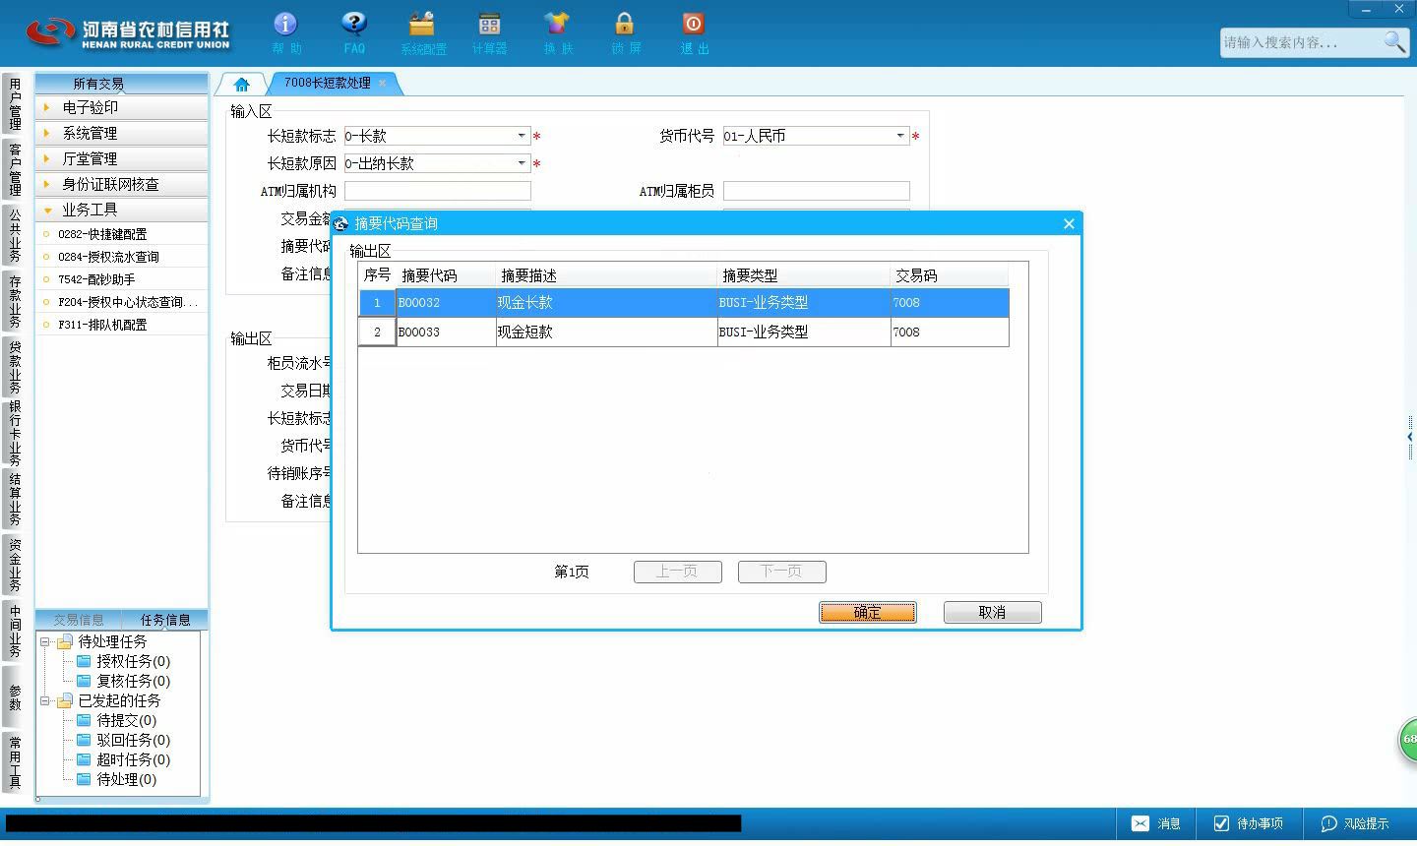The image size is (1417, 846).
Task: Confirm with the 确定 button
Action: (x=867, y=612)
